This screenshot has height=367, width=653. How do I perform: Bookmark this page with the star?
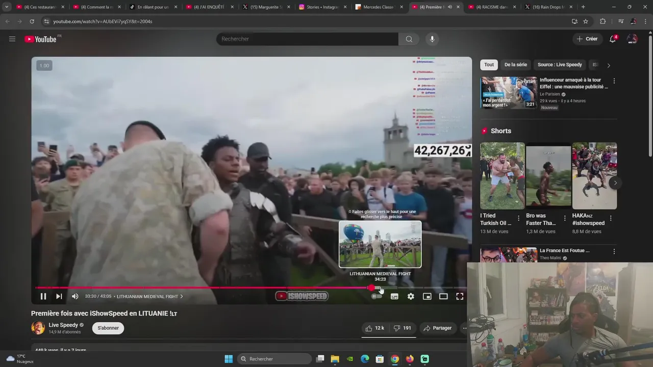[586, 21]
